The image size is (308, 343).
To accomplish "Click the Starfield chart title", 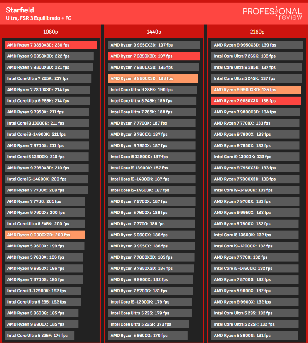I will pyautogui.click(x=20, y=10).
